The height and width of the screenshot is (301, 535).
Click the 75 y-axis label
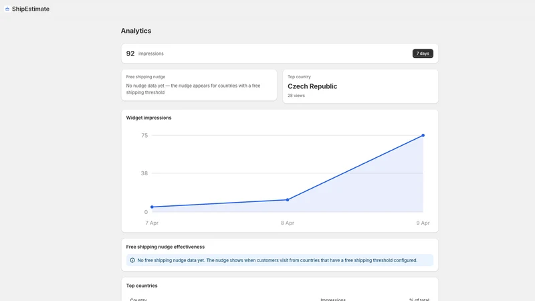pos(144,136)
